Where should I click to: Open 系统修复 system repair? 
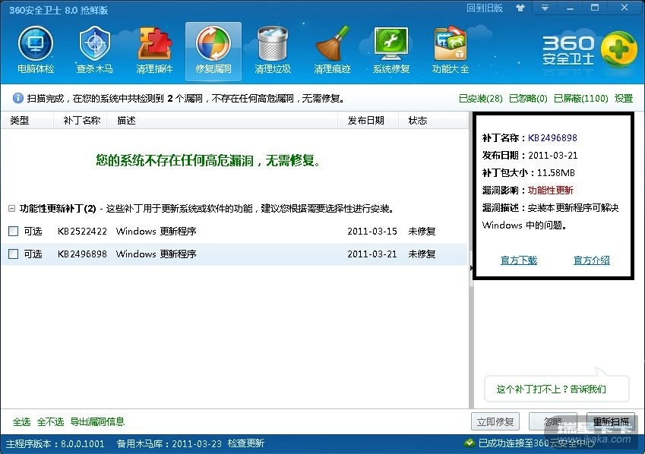click(390, 50)
